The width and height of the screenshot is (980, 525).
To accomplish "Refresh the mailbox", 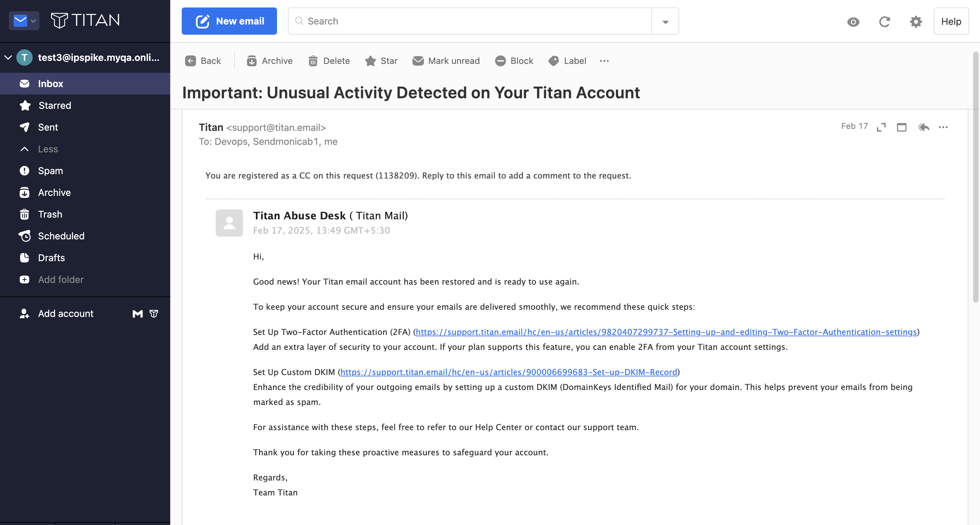I will [x=884, y=22].
